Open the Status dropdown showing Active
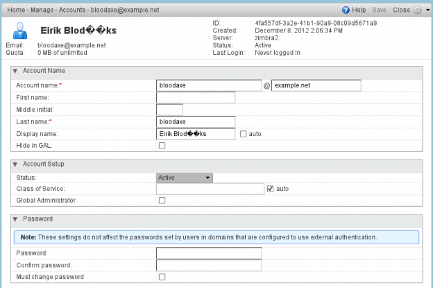Viewport: 433px width, 288px height. (185, 178)
